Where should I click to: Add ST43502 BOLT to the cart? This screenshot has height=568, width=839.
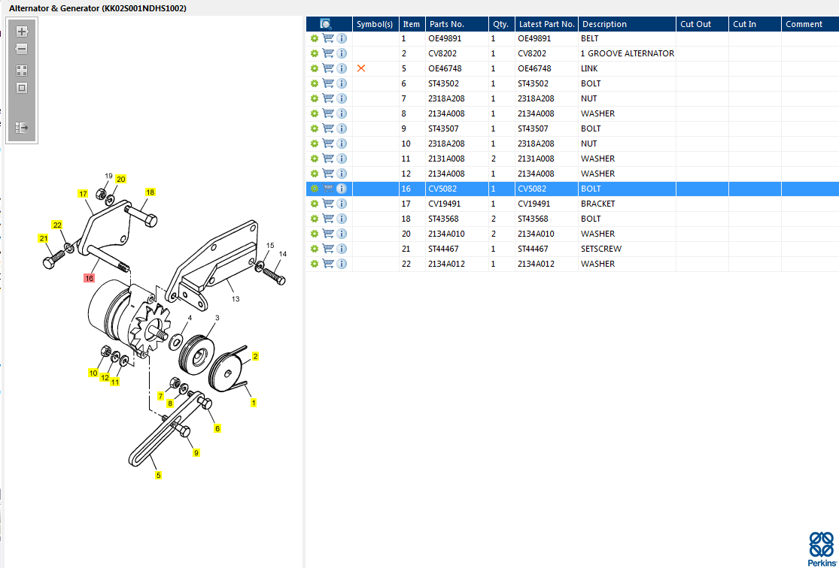coord(328,83)
